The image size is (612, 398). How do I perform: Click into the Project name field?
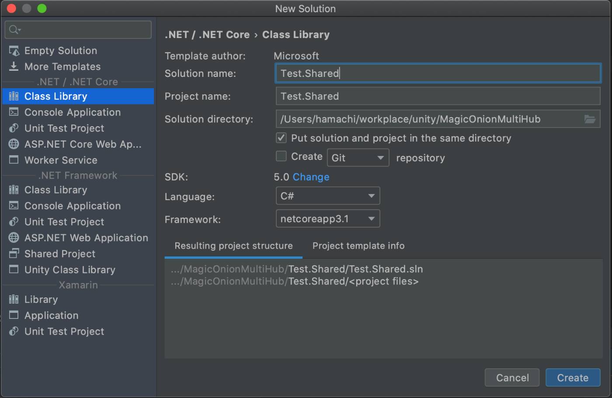pyautogui.click(x=438, y=96)
